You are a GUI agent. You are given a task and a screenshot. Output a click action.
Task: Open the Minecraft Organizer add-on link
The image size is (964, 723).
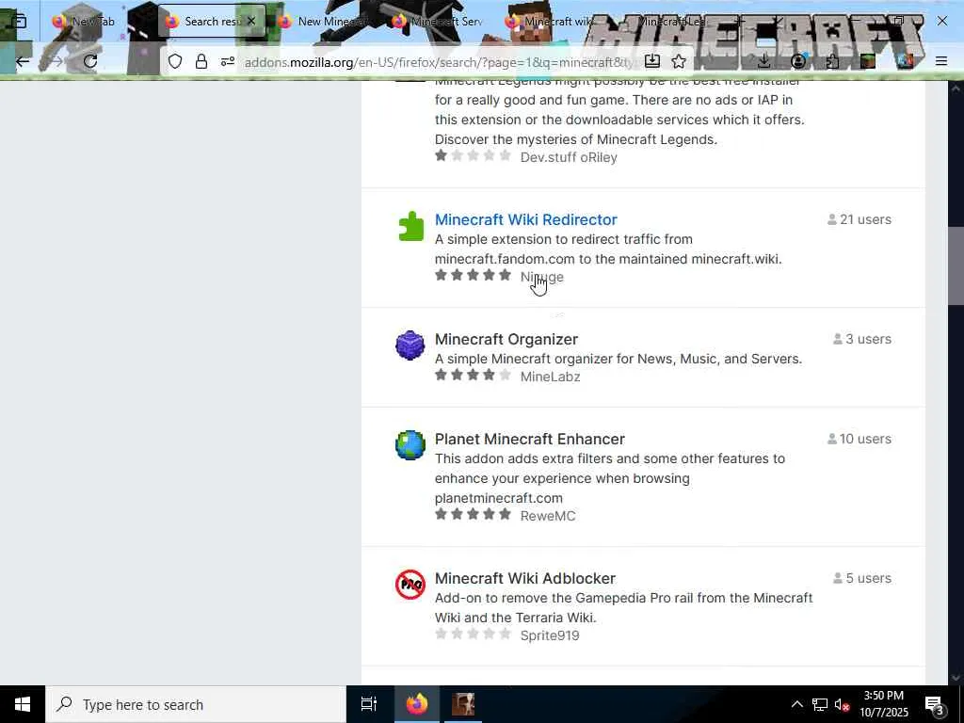[x=506, y=339]
